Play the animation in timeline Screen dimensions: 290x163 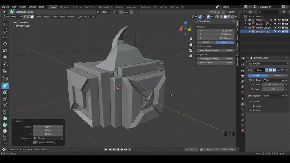point(122,149)
